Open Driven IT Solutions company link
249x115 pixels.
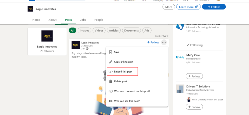tap(198, 86)
